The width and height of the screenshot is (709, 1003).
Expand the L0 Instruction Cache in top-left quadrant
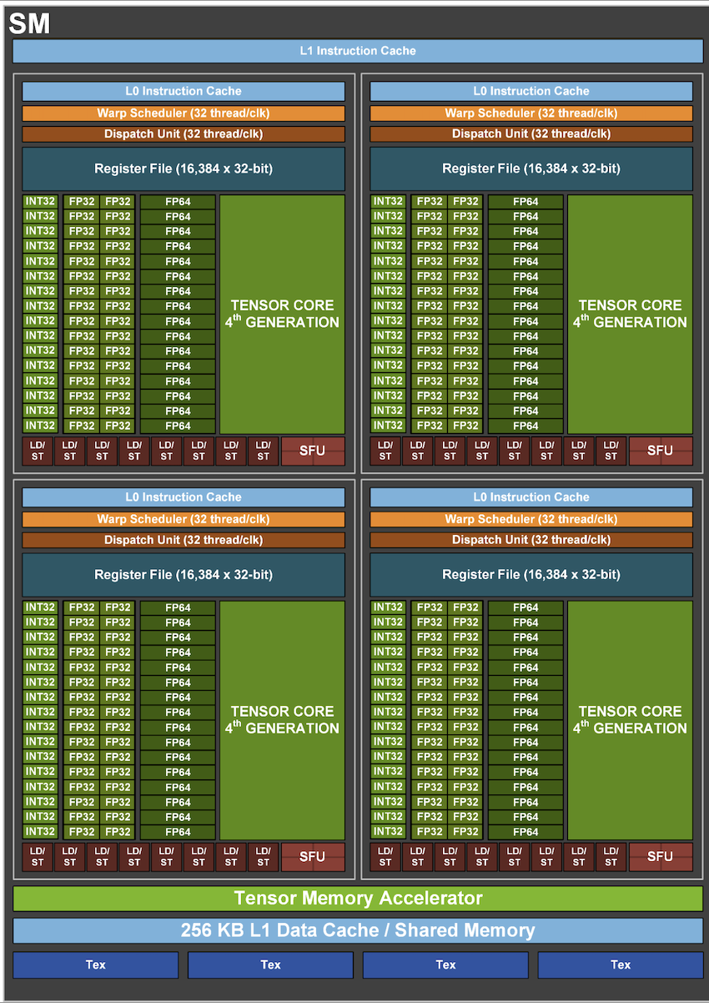184,91
